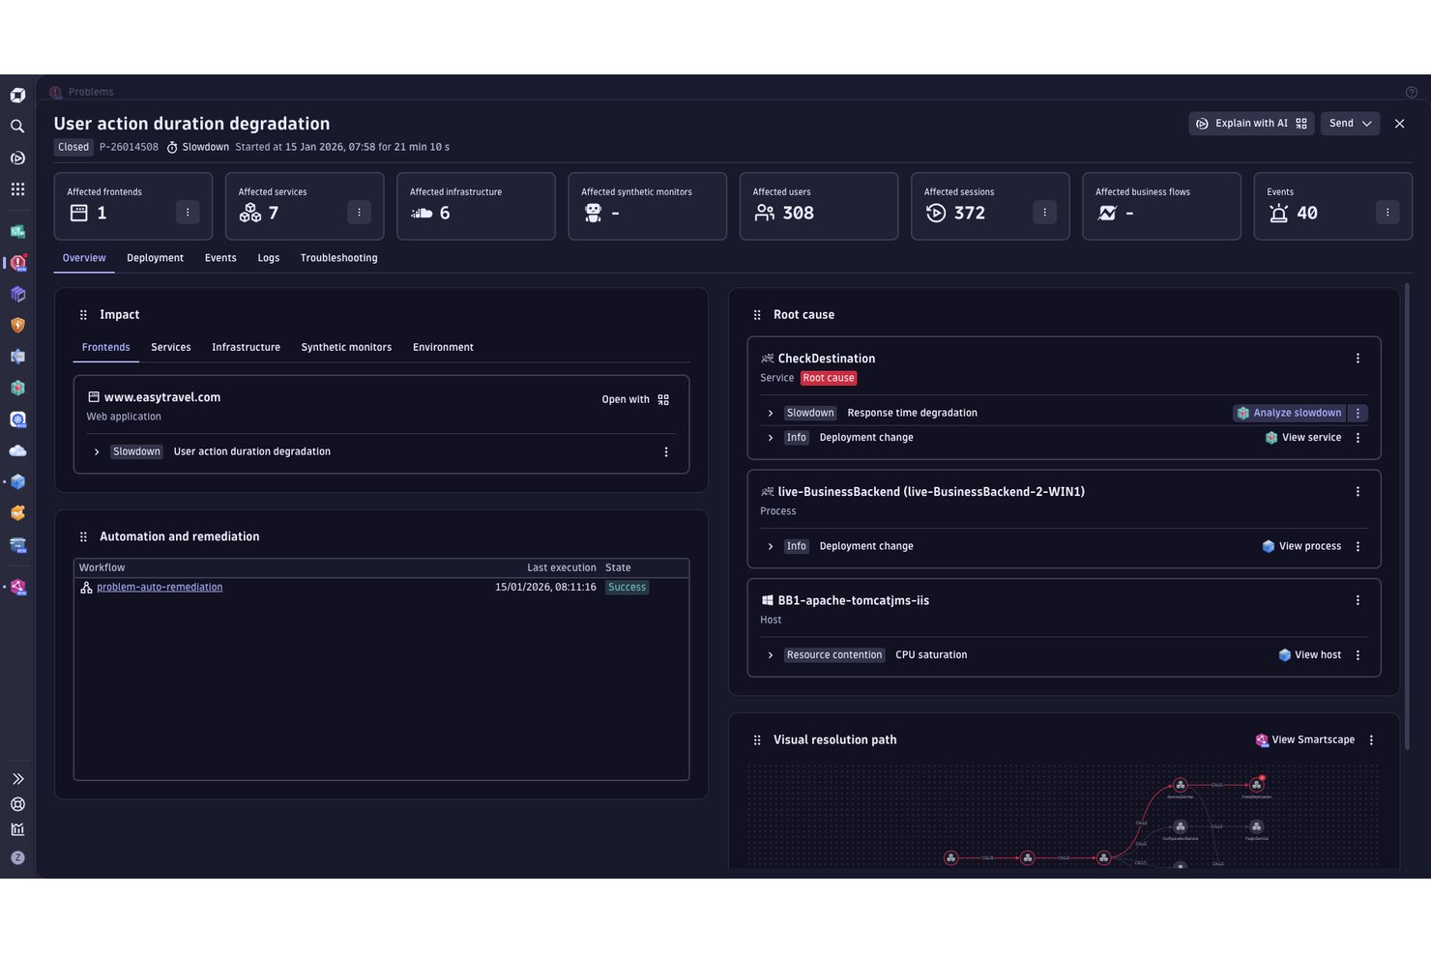Click the vertical scrollbar of details panel
The width and height of the screenshot is (1431, 954).
click(x=1406, y=517)
